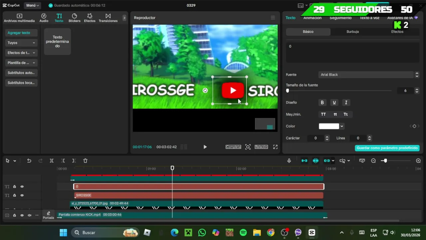
Task: Select the Burbuja sub-tab
Action: click(353, 32)
